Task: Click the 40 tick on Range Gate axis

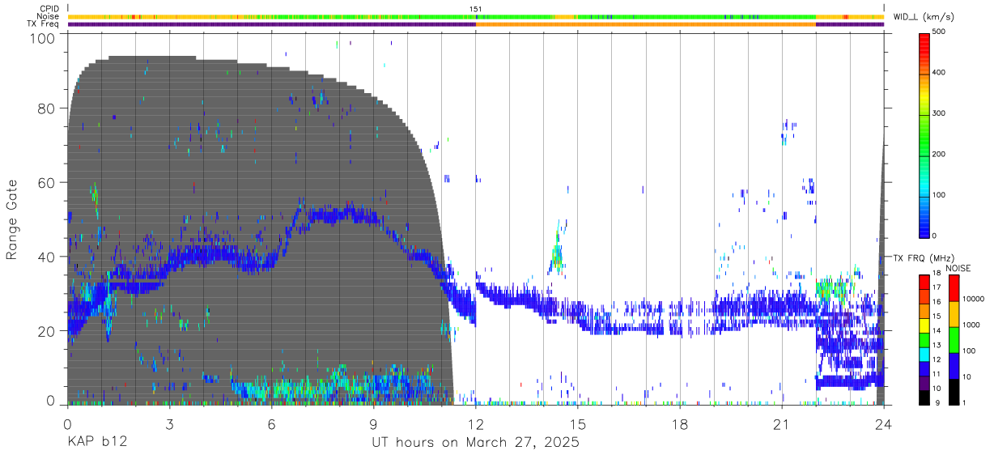Action: [46, 257]
